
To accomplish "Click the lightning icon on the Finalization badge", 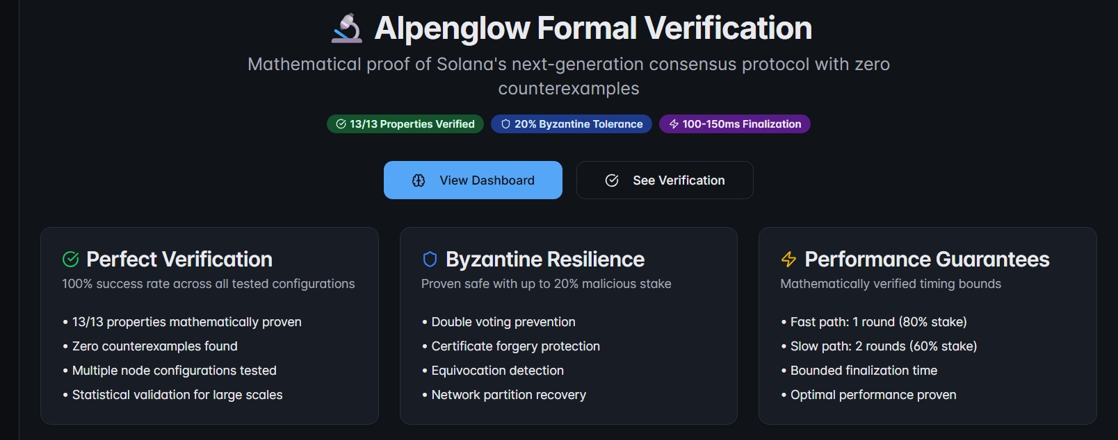I will point(673,124).
